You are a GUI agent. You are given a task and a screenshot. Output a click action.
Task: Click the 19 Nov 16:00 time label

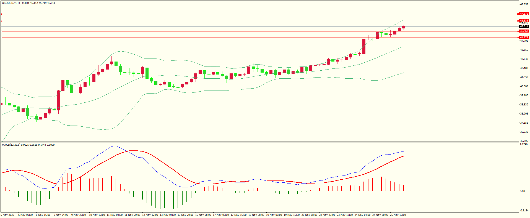click(292, 215)
